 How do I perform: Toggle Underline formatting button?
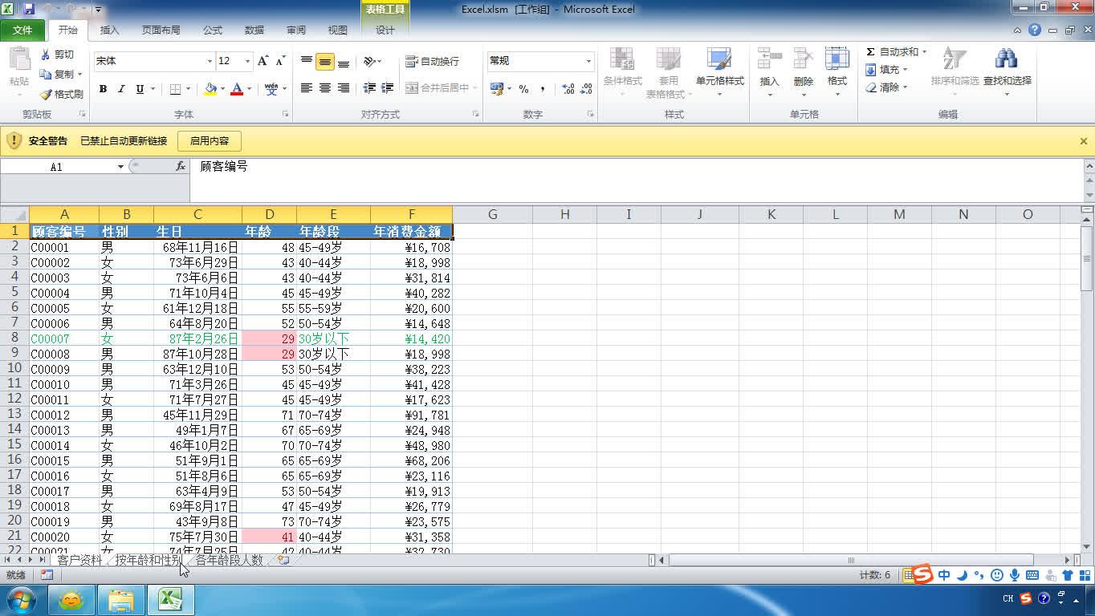[x=140, y=89]
